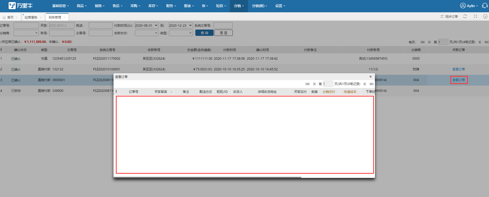The height and width of the screenshot is (197, 489).
Task: Select row with 交易号 1235451235125
Action: 244,59
